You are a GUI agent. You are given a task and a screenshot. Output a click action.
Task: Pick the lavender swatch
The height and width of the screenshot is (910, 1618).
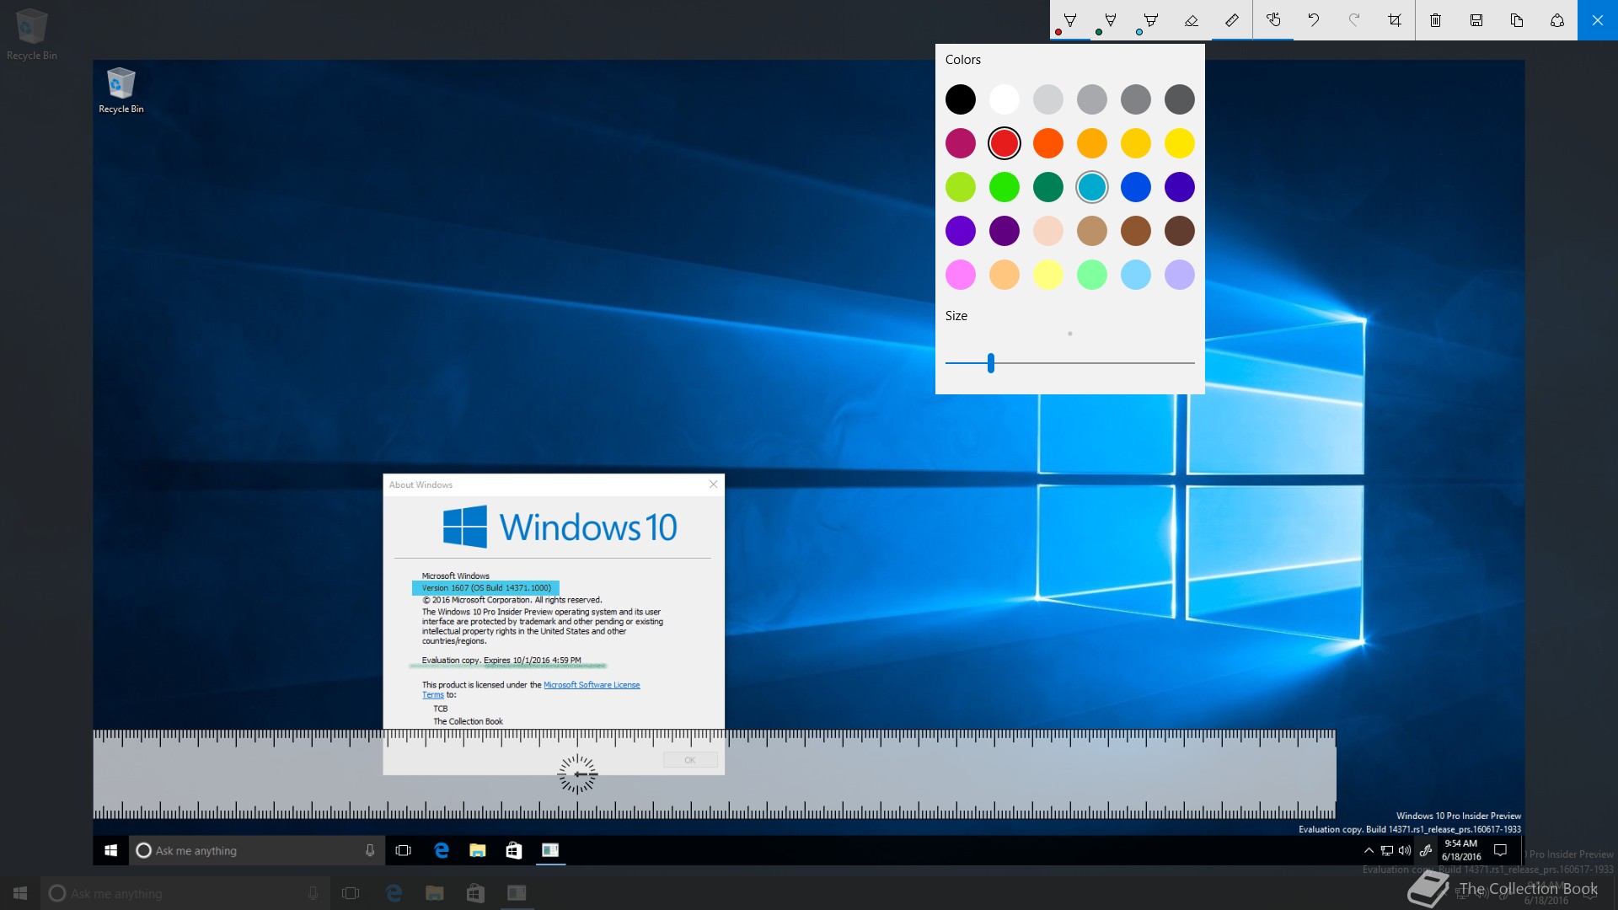[1180, 275]
